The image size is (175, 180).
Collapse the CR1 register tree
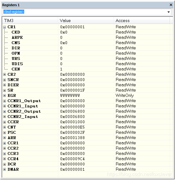4,27
